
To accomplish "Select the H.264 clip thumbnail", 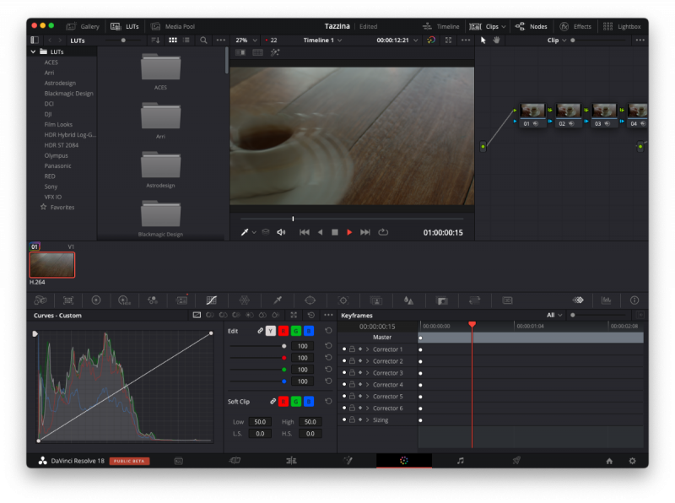I will tap(51, 265).
